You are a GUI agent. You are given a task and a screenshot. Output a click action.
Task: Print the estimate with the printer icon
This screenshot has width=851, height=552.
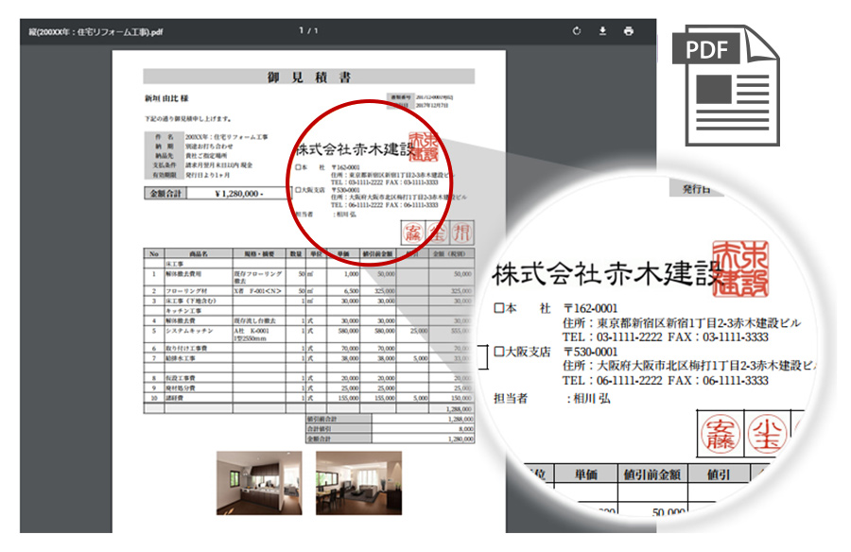coord(629,31)
